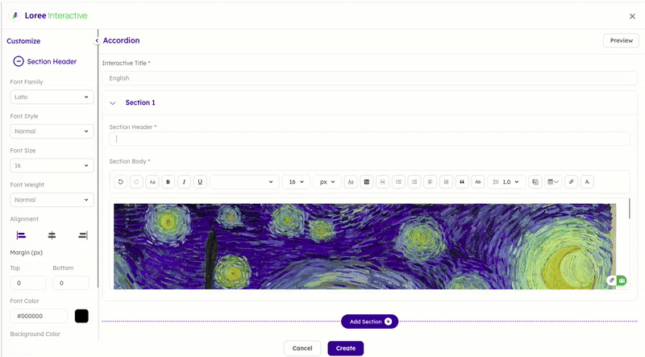Open the Font Weight Normal dropdown

[x=52, y=200]
